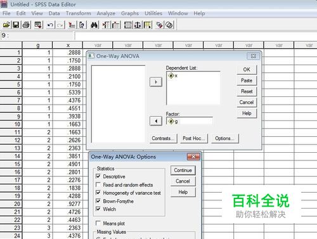This screenshot has width=317, height=239.
Task: Toggle the Brown-Forsythe checkbox
Action: click(98, 201)
